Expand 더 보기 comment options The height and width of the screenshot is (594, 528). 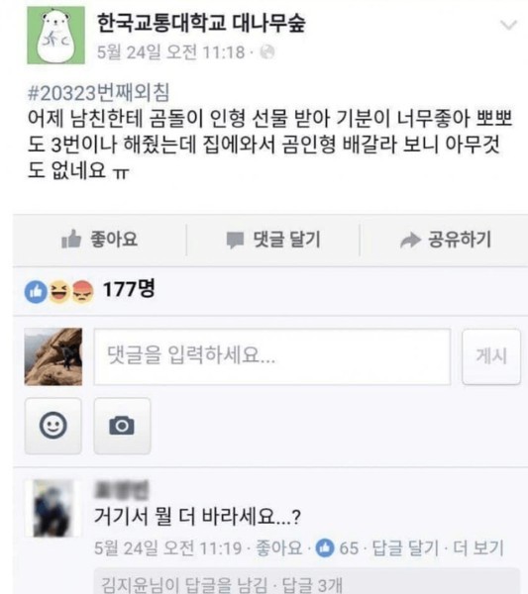click(478, 547)
